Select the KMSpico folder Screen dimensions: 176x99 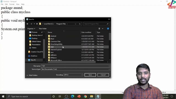tap(54, 57)
